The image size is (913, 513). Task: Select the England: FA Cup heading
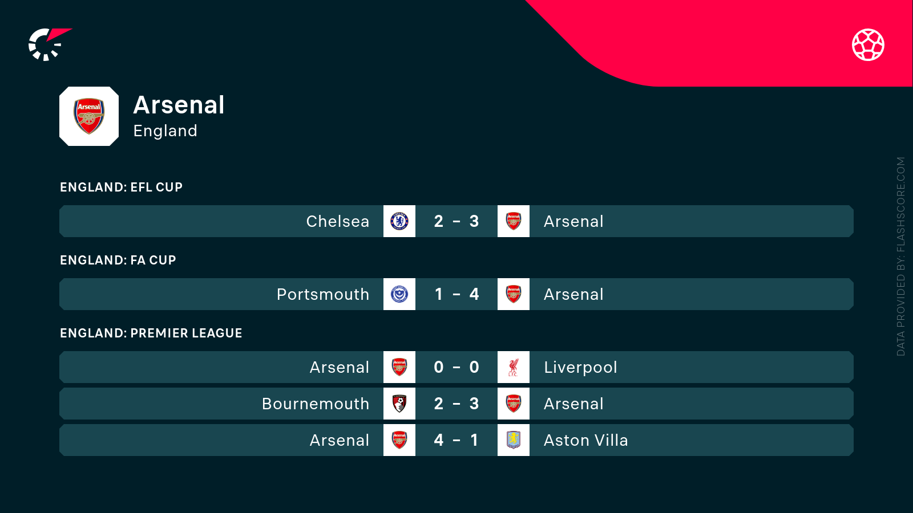tap(118, 260)
